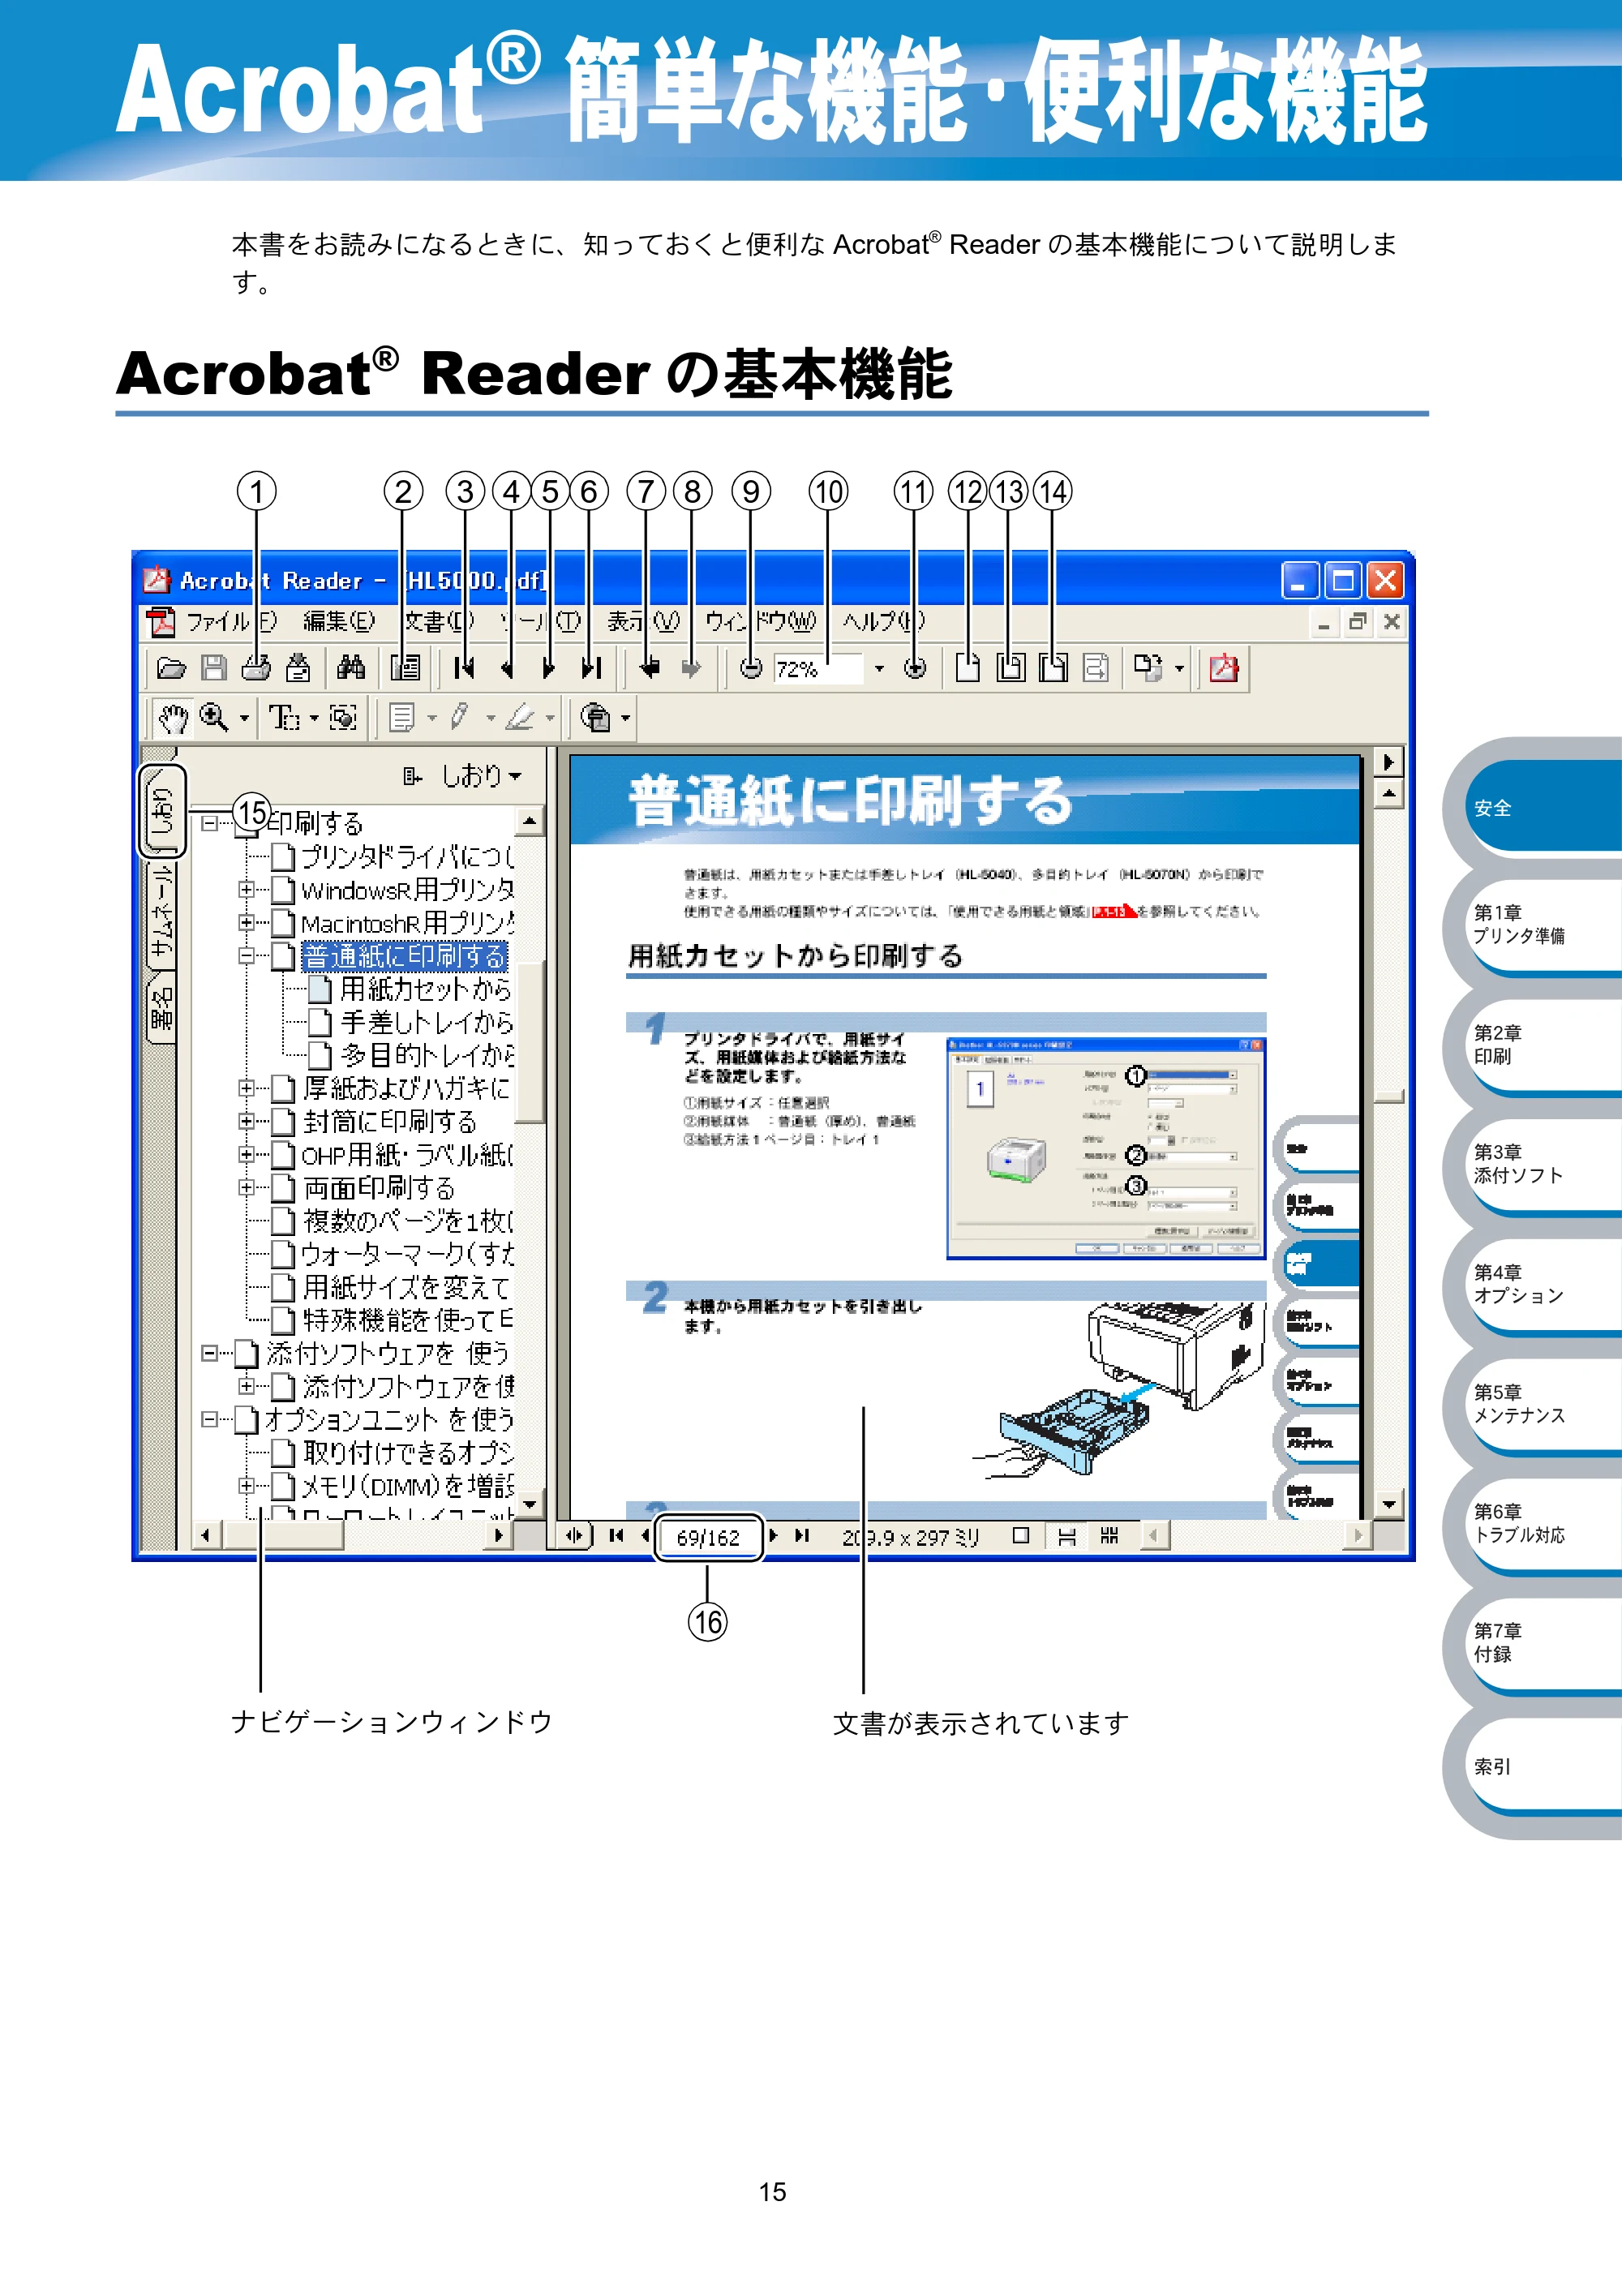Screen dimensions: 1622x2296
Task: Click status bar previous page arrow
Action: (x=645, y=1535)
